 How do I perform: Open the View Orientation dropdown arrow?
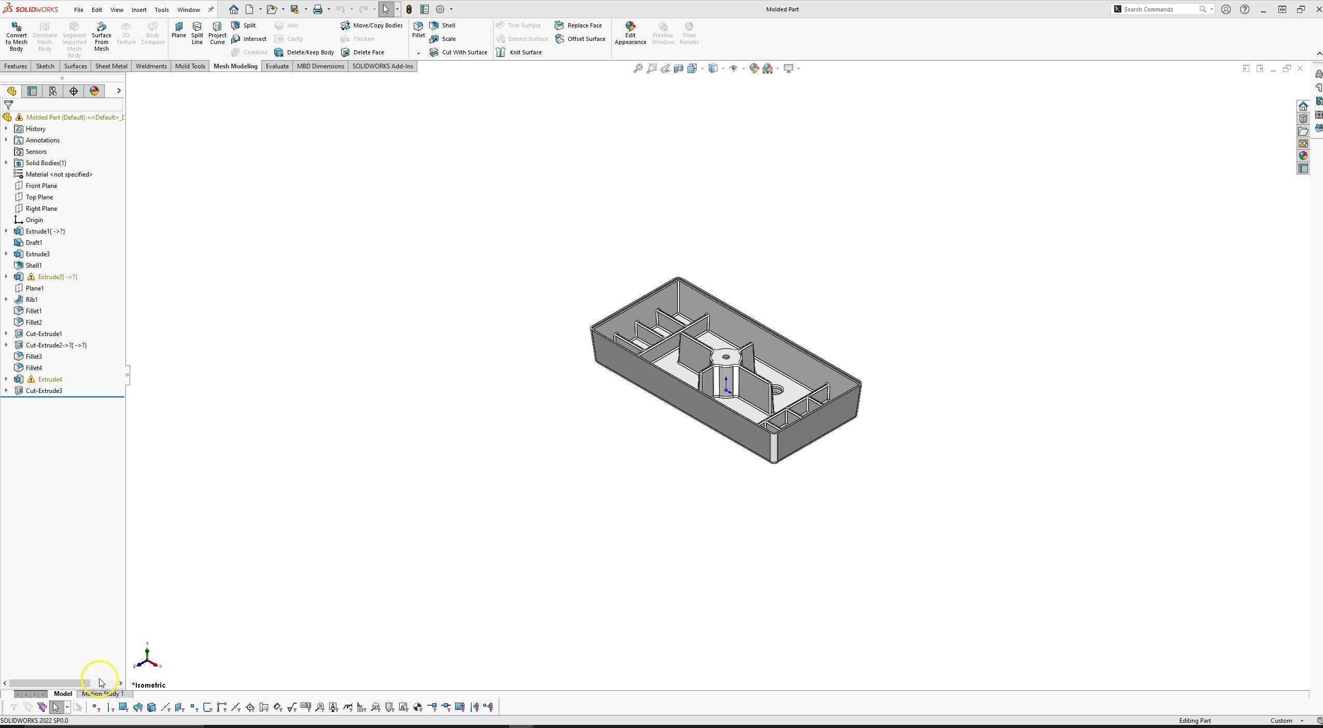pos(722,68)
